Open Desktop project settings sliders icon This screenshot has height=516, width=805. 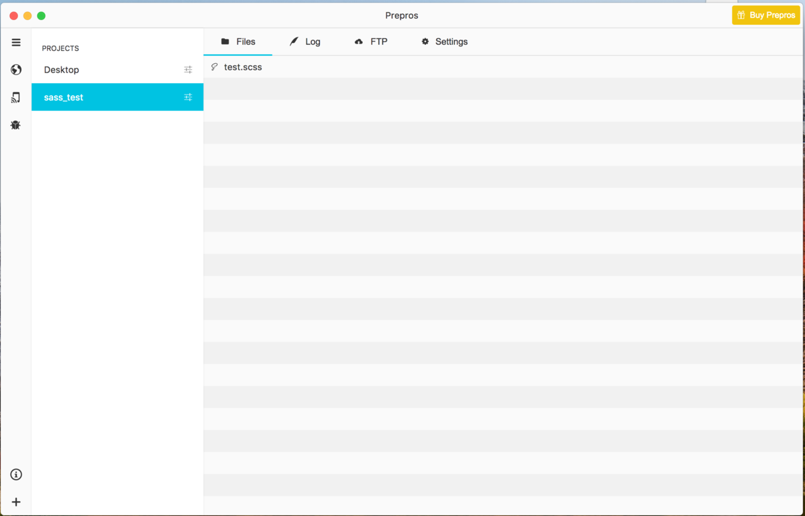tap(188, 70)
